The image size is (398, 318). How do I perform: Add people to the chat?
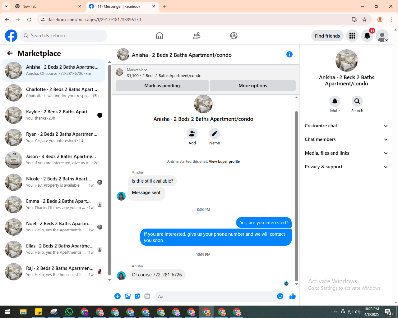(192, 134)
